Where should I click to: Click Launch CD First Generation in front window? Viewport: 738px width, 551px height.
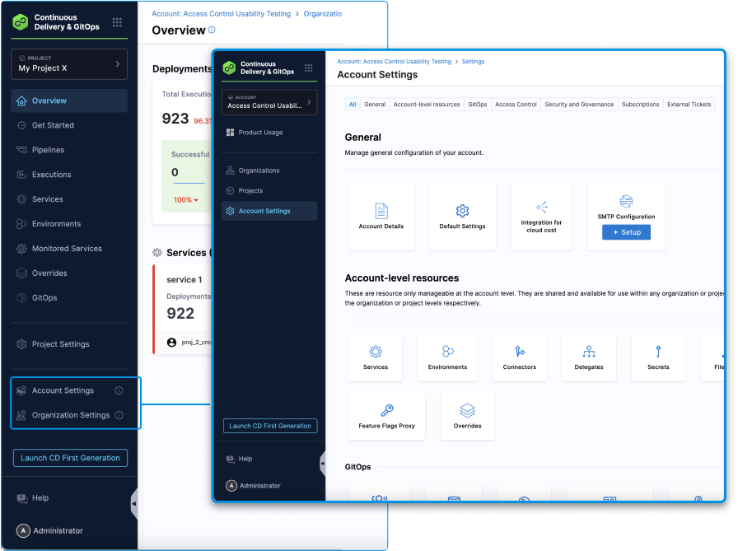tap(270, 426)
